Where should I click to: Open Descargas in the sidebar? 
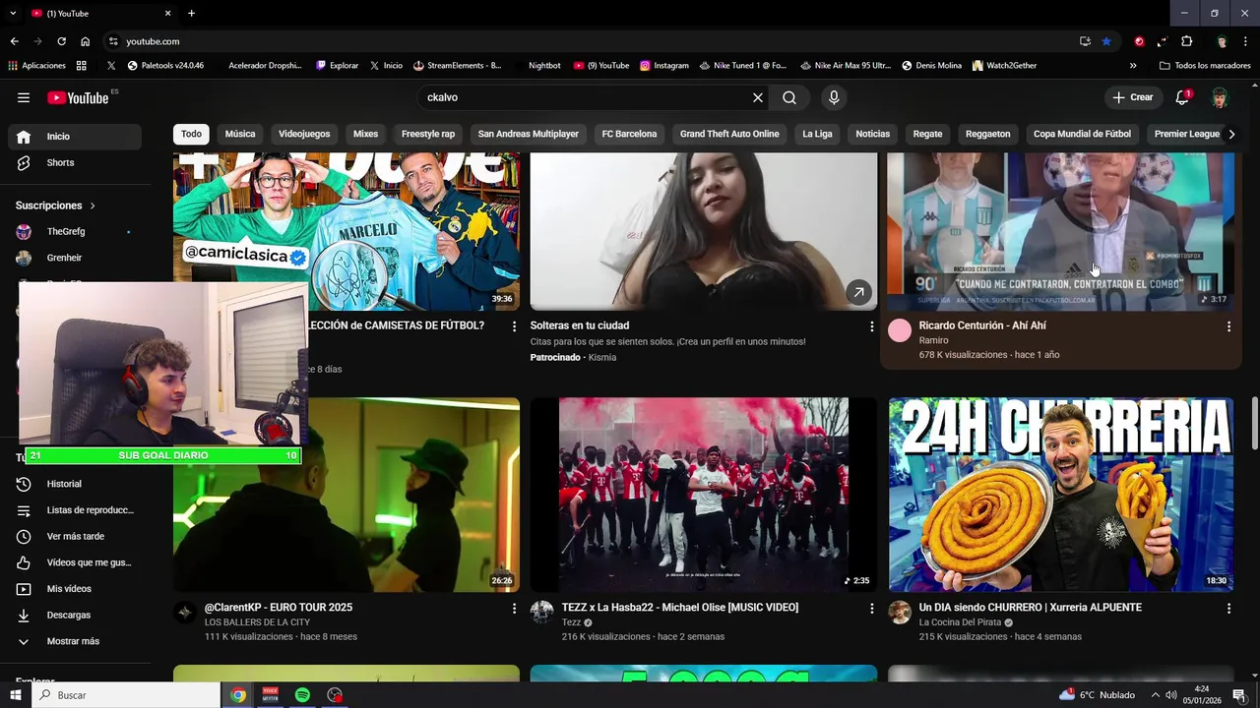point(75,615)
